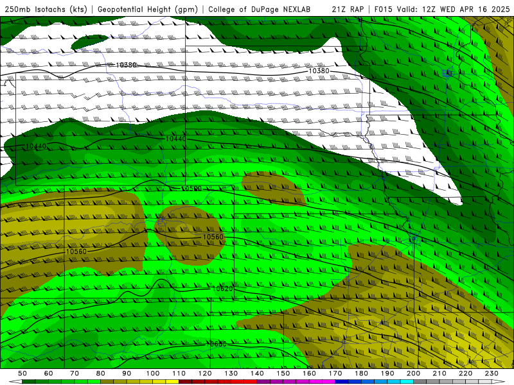Click the 10620 height contour label
514x385 pixels.
click(x=222, y=288)
